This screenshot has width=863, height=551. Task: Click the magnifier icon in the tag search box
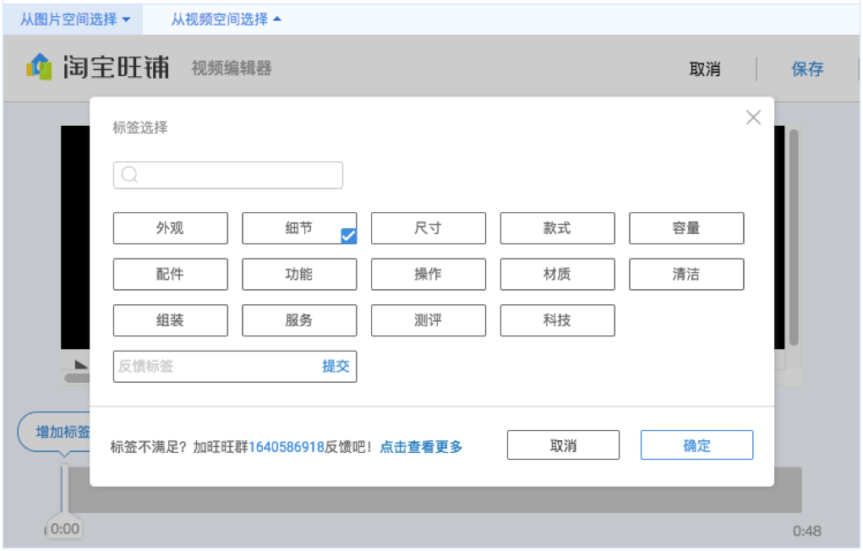[x=129, y=174]
